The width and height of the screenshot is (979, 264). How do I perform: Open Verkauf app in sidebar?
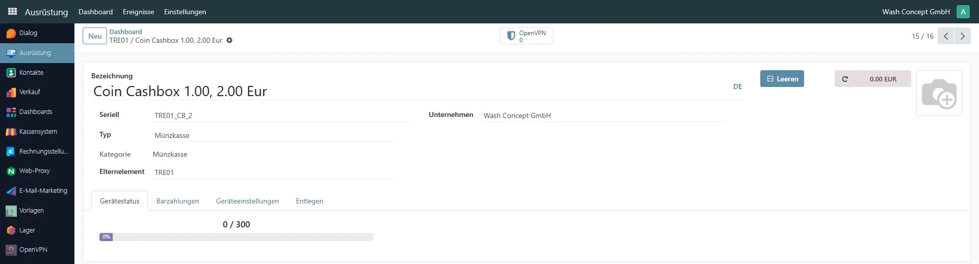click(x=37, y=92)
